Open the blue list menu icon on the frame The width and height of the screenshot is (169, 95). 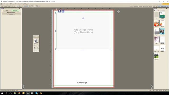[63, 11]
